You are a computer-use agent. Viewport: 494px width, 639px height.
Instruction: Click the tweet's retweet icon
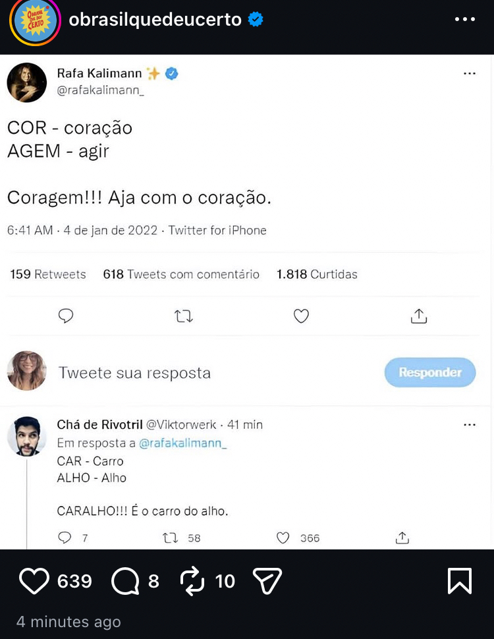[x=184, y=317]
